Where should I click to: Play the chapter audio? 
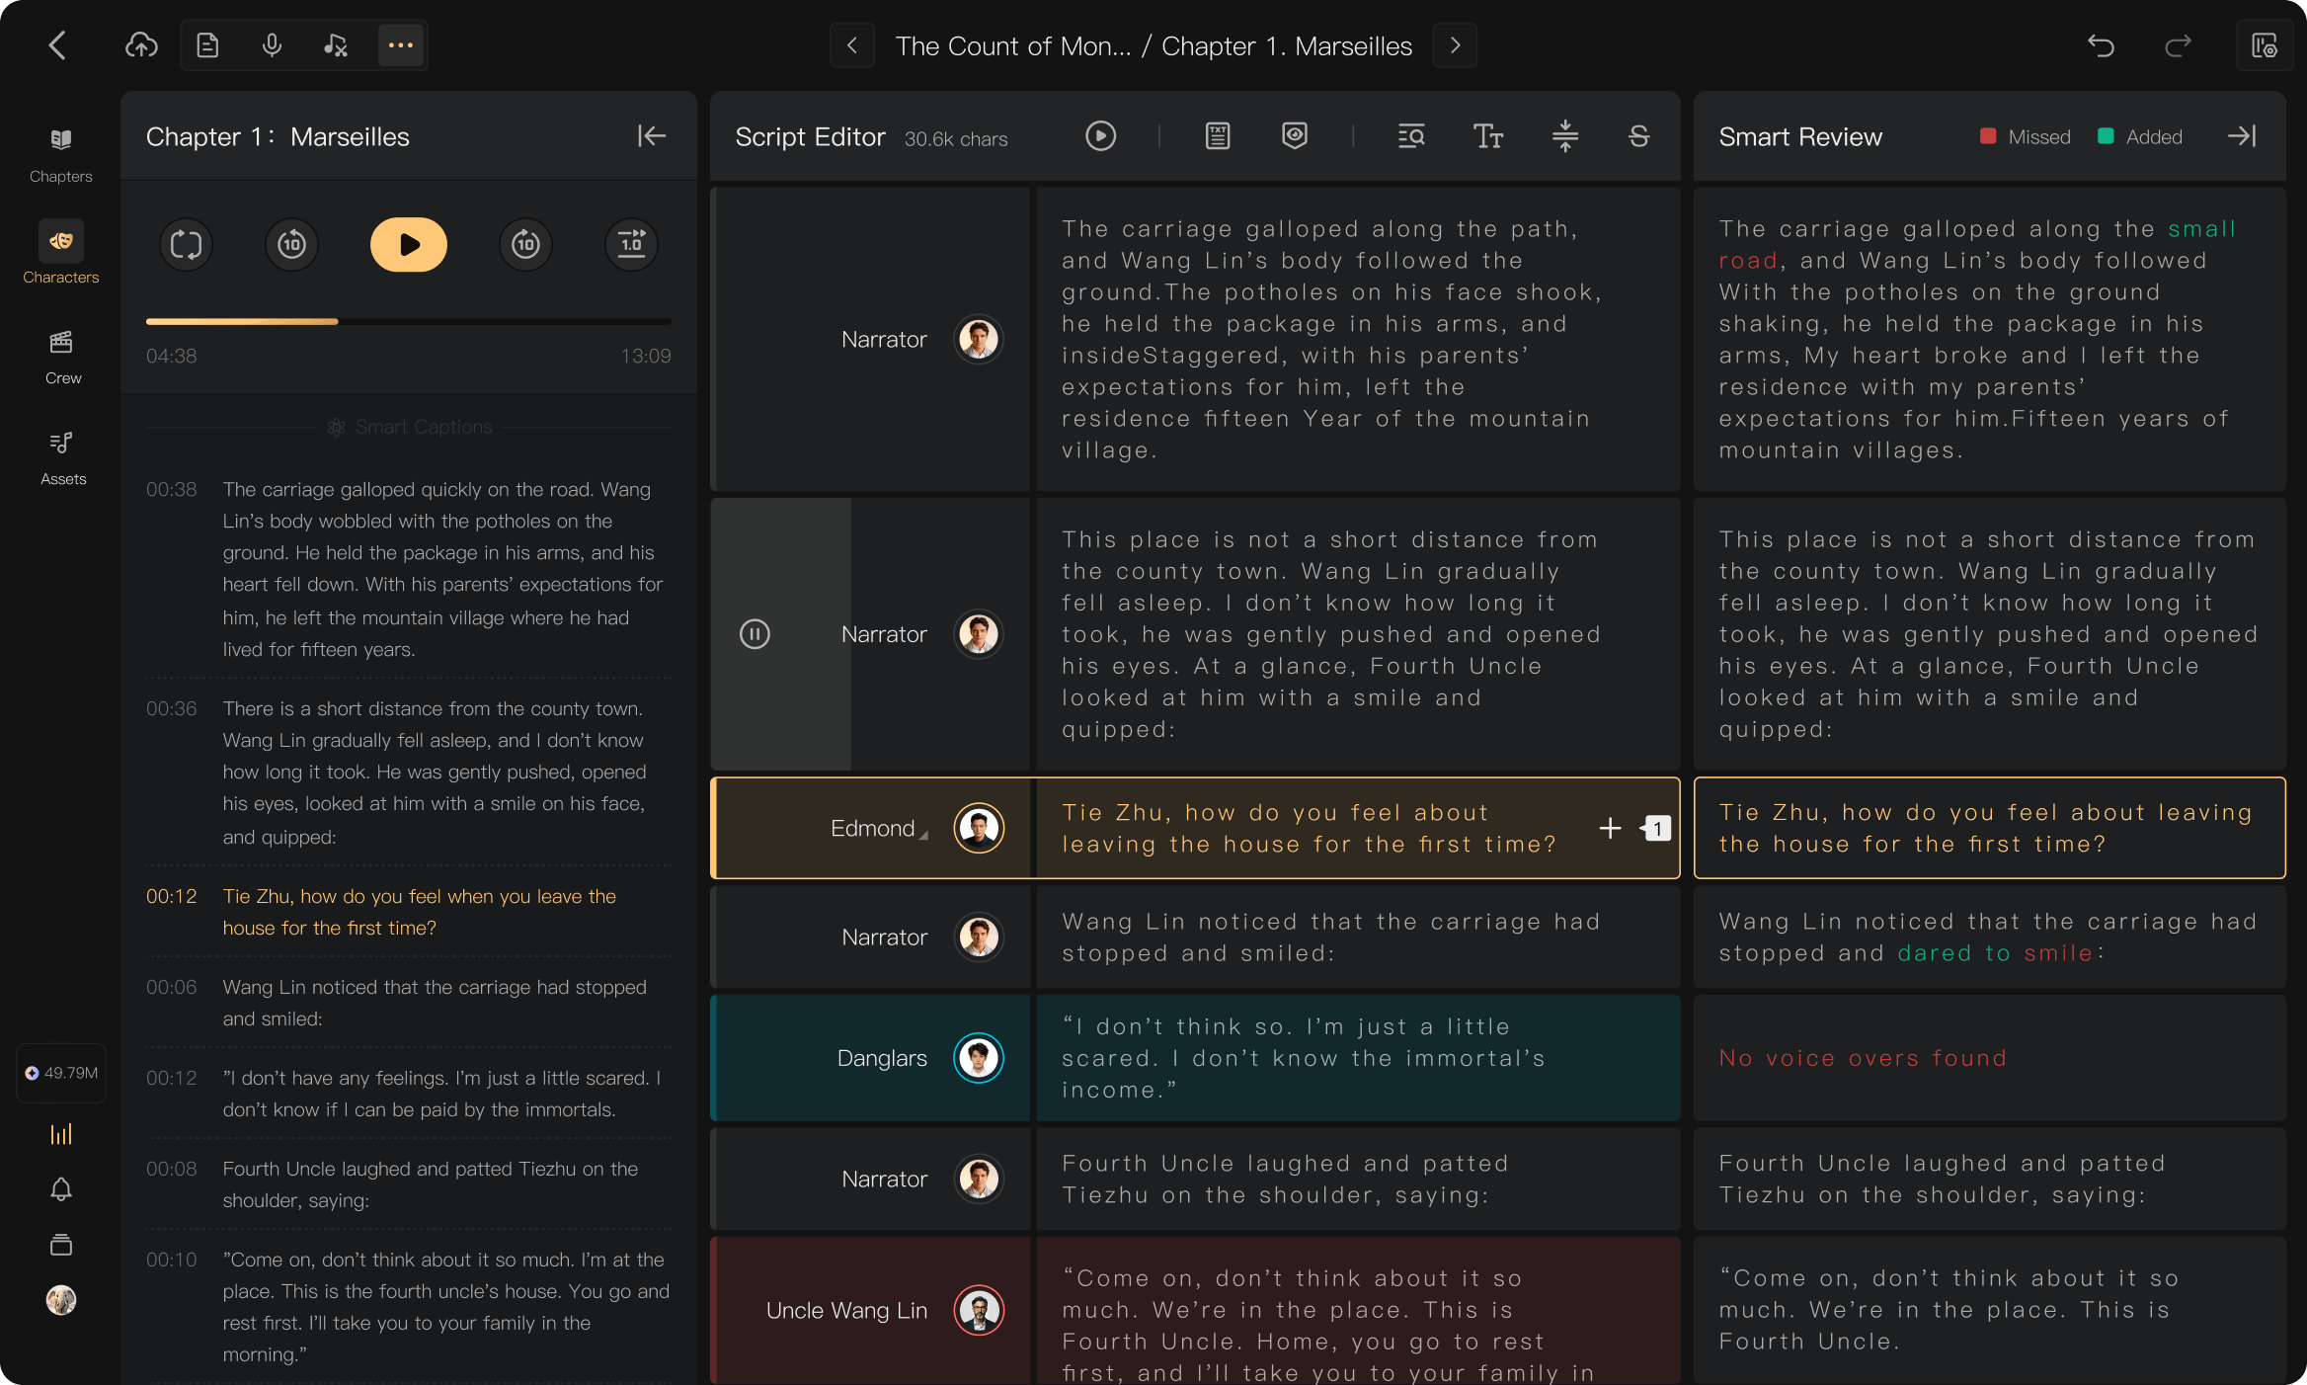click(409, 244)
